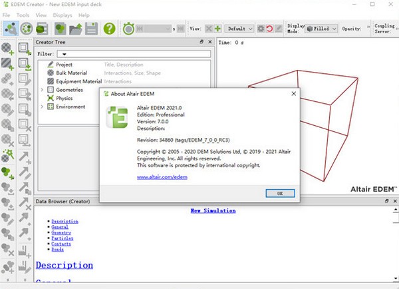The image size is (399, 289).
Task: Float the Creator Tree panel
Action: click(x=202, y=42)
